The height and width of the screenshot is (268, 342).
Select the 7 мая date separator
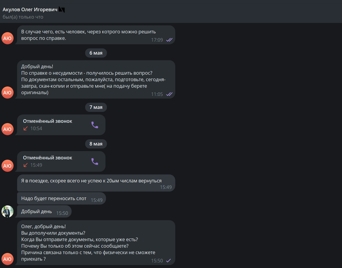96,107
